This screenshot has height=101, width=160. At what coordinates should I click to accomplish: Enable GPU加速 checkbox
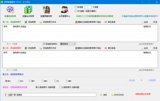[76, 11]
